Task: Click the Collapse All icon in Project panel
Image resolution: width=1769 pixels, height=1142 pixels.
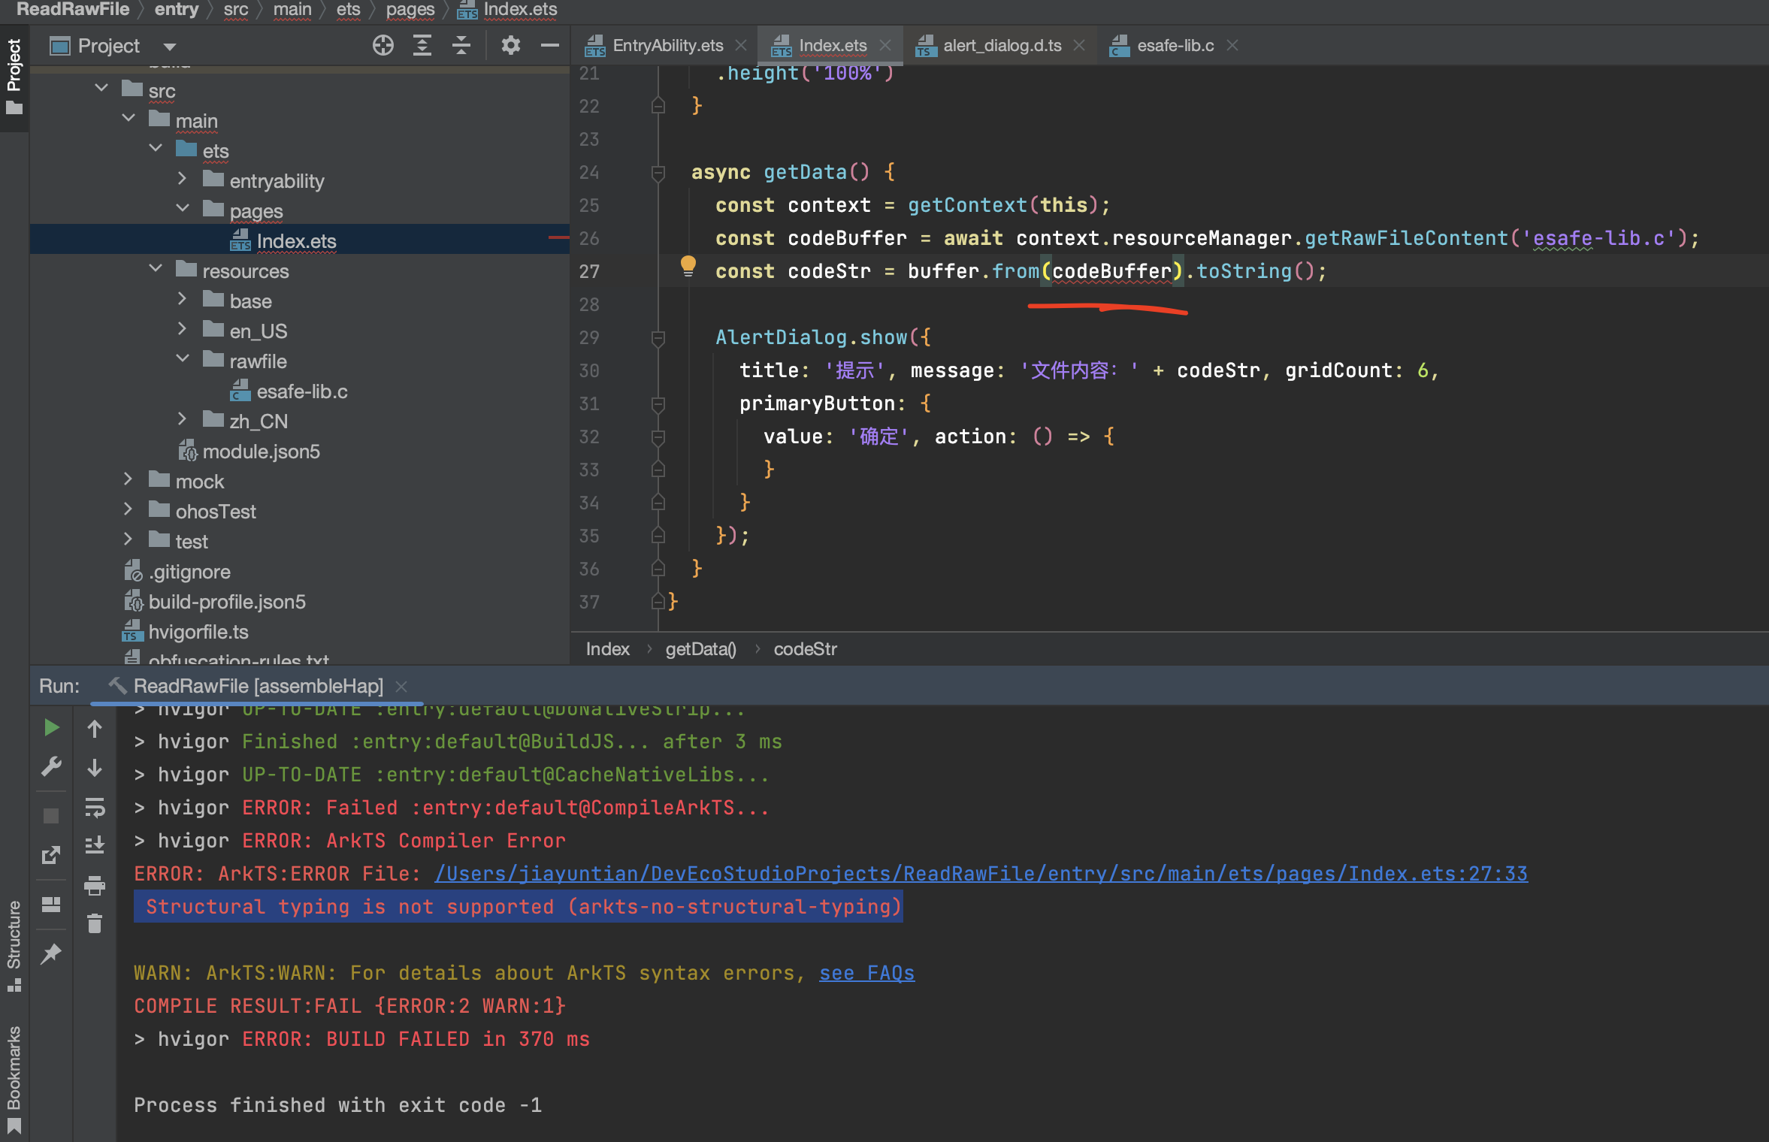Action: (x=461, y=46)
